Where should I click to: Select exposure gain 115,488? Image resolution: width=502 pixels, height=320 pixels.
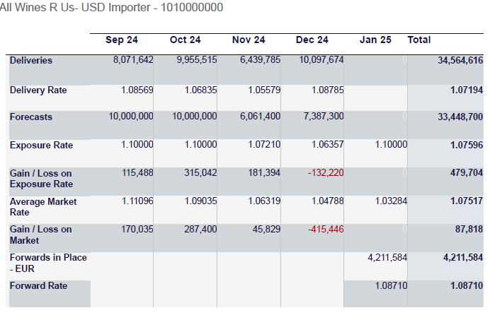coord(137,173)
